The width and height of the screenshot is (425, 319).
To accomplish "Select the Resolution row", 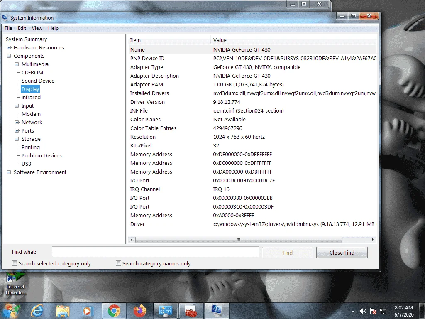I will click(252, 137).
